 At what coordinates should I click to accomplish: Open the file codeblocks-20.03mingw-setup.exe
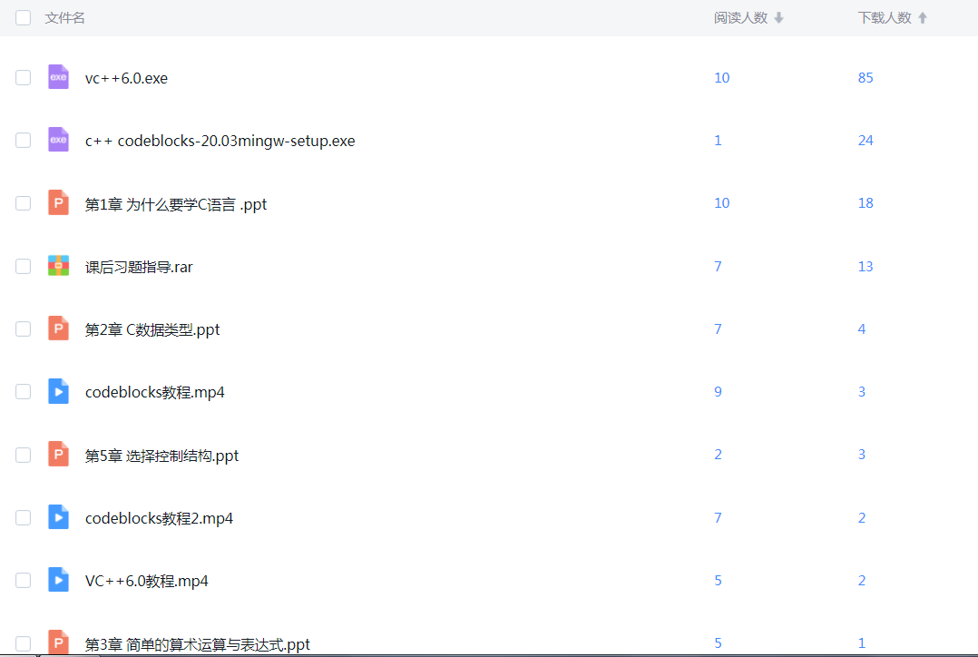click(x=220, y=141)
